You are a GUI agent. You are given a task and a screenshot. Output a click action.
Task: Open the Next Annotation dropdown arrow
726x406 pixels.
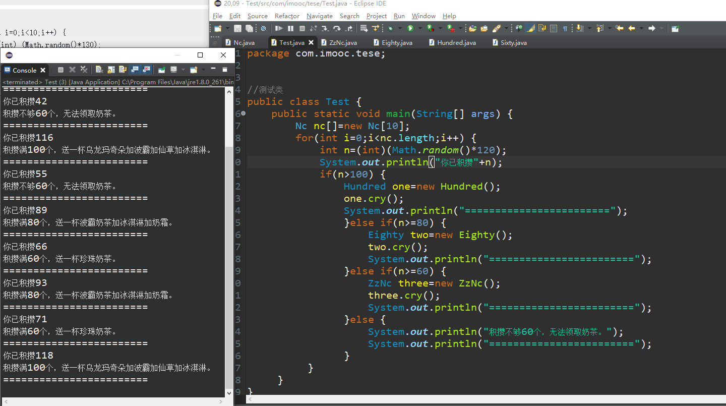click(x=589, y=28)
